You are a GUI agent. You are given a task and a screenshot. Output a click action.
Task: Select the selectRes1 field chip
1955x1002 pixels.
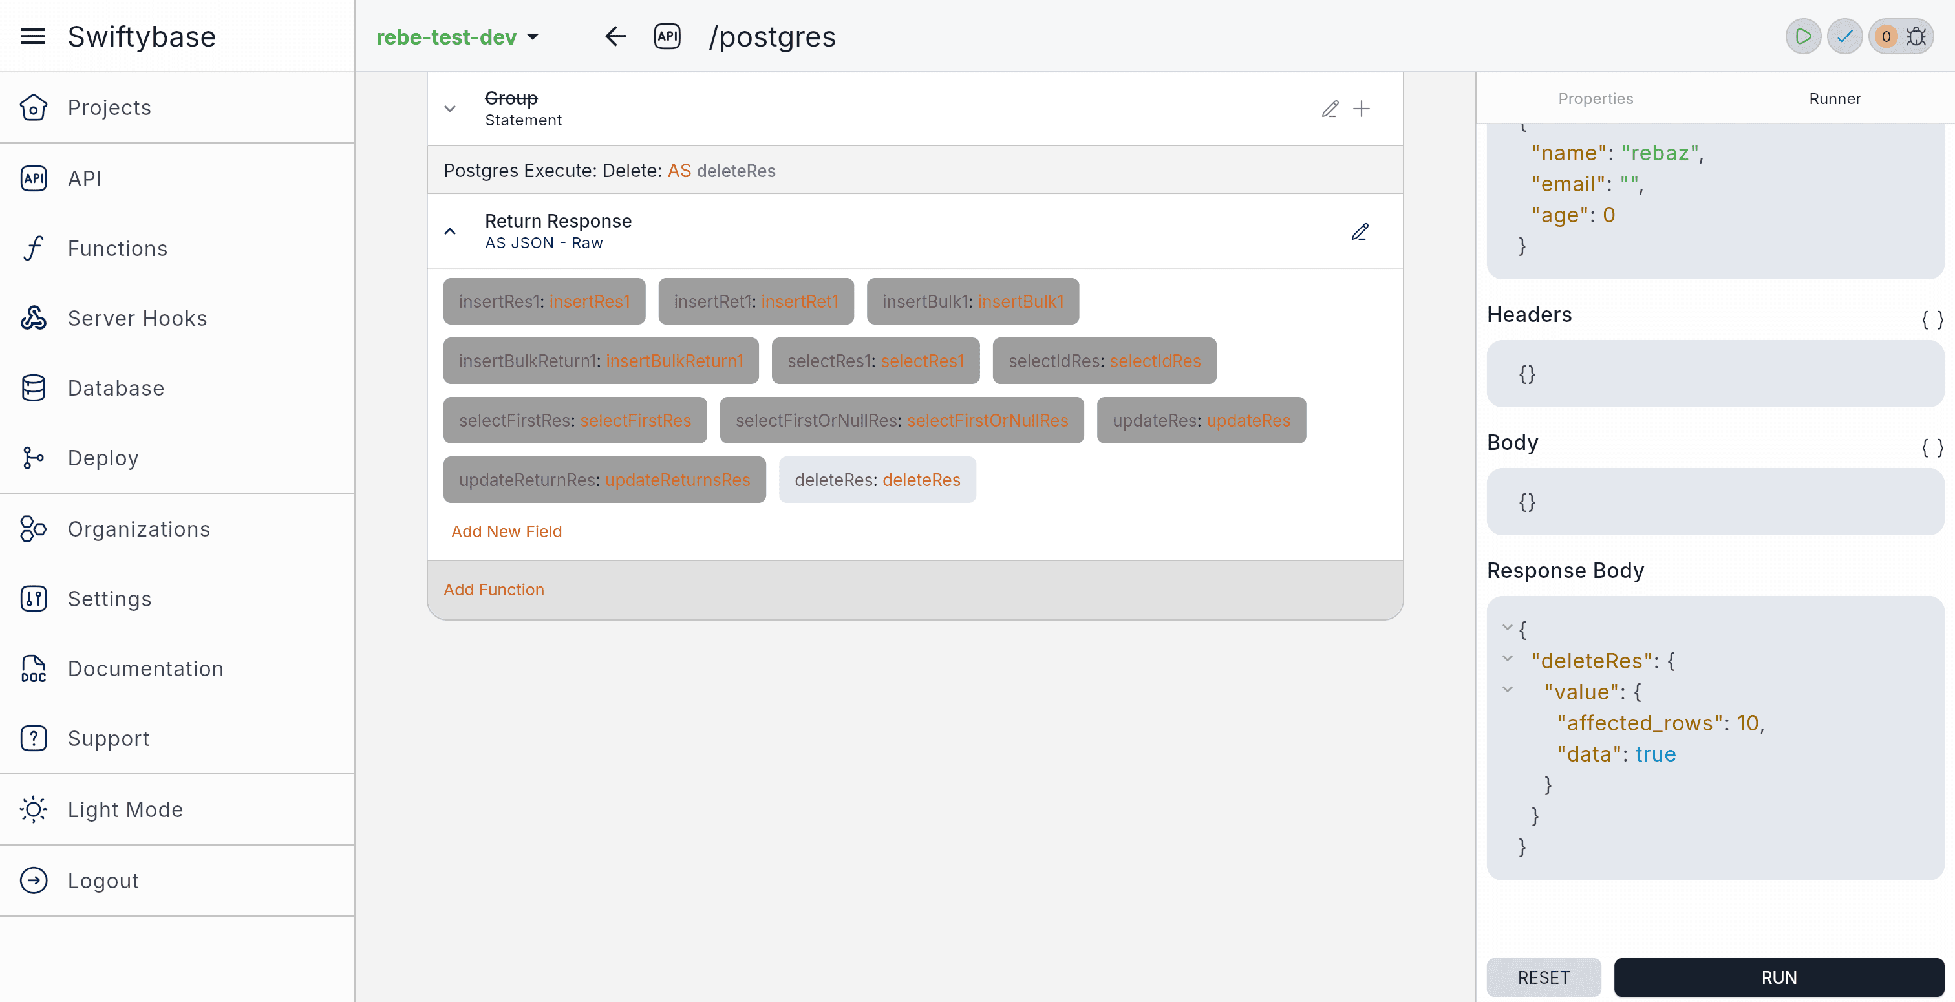tap(876, 361)
